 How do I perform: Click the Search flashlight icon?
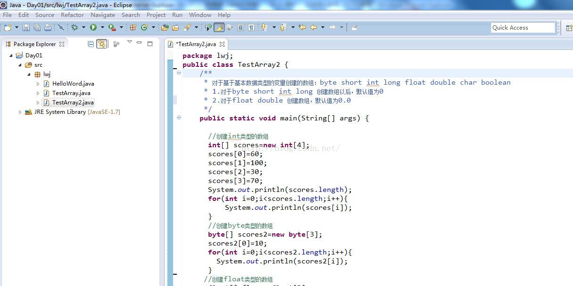click(187, 28)
